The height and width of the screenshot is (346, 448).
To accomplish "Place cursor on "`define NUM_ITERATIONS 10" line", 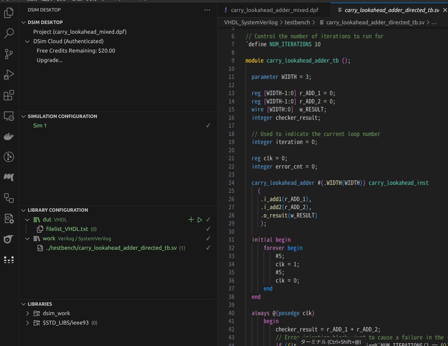I will click(x=283, y=44).
